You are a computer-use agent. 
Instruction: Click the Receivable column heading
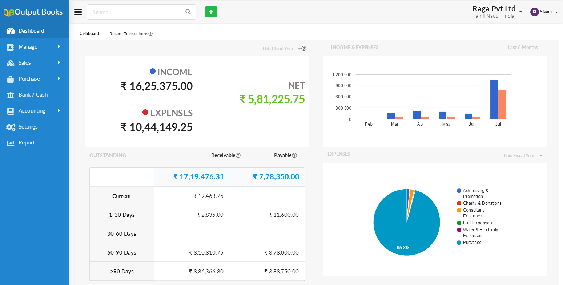(223, 155)
